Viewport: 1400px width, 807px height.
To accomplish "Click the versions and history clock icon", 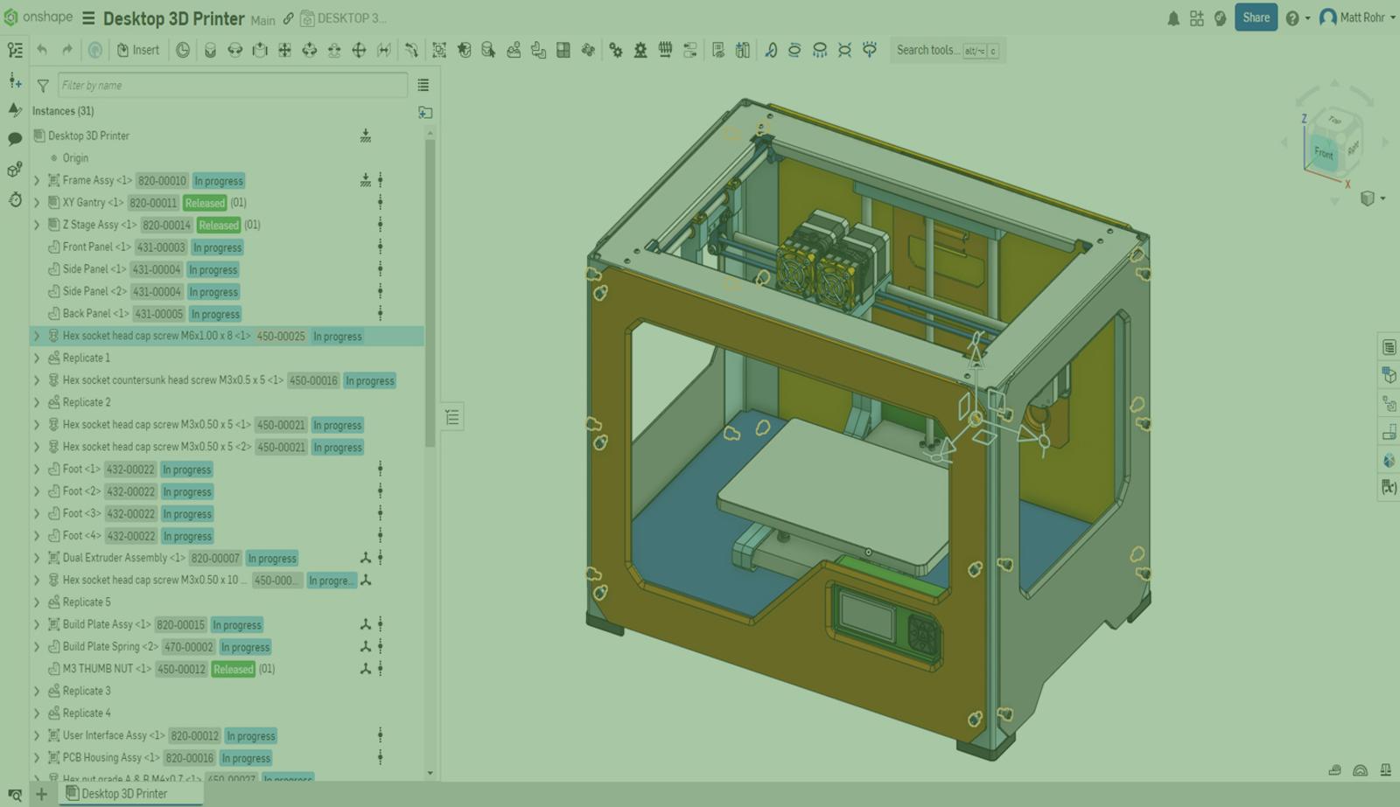I will click(x=15, y=200).
